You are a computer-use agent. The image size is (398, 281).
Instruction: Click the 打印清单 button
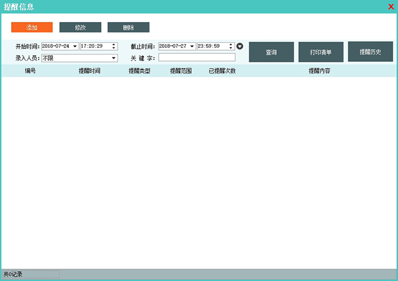coord(321,52)
